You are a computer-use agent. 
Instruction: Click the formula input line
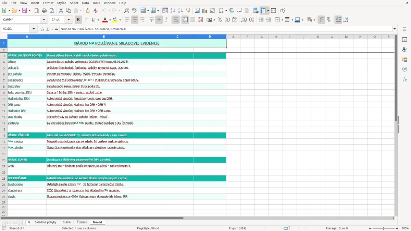point(226,29)
